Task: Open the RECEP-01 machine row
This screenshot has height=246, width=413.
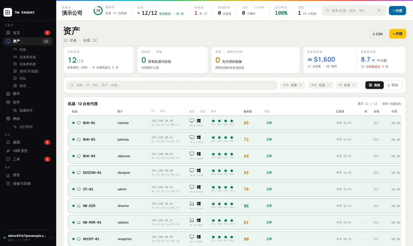Action: [235, 239]
